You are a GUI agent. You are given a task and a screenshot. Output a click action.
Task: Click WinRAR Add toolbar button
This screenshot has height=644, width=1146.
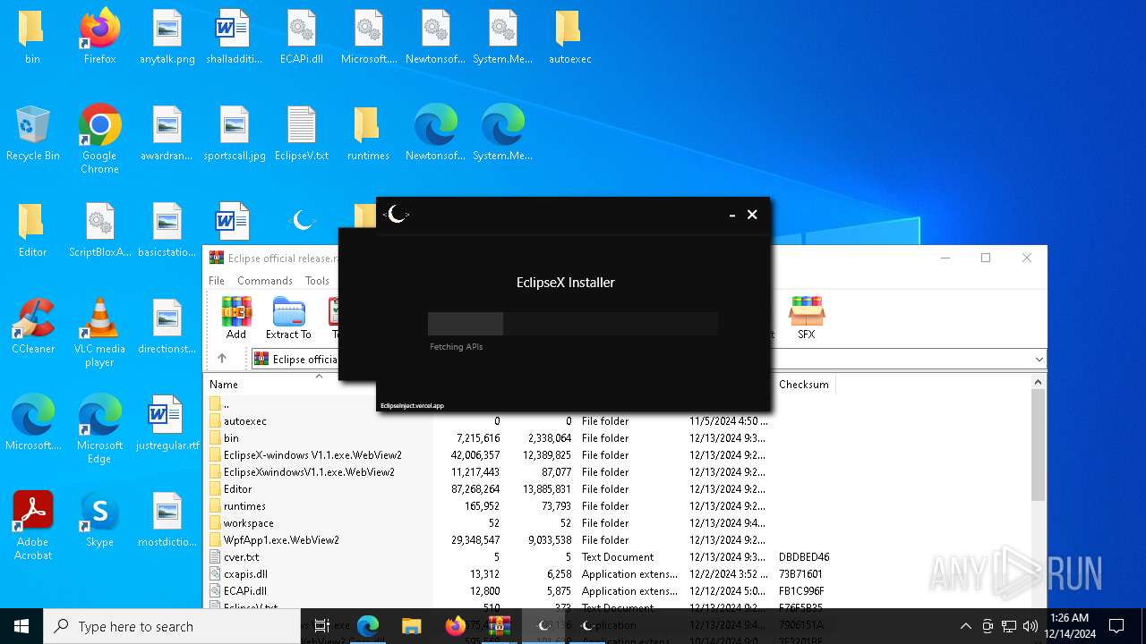236,318
